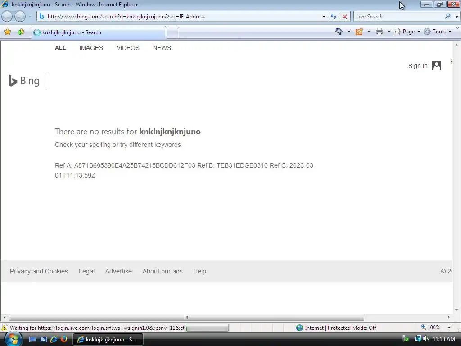Open the search provider options dropdown
The image size is (461, 346).
point(456,17)
